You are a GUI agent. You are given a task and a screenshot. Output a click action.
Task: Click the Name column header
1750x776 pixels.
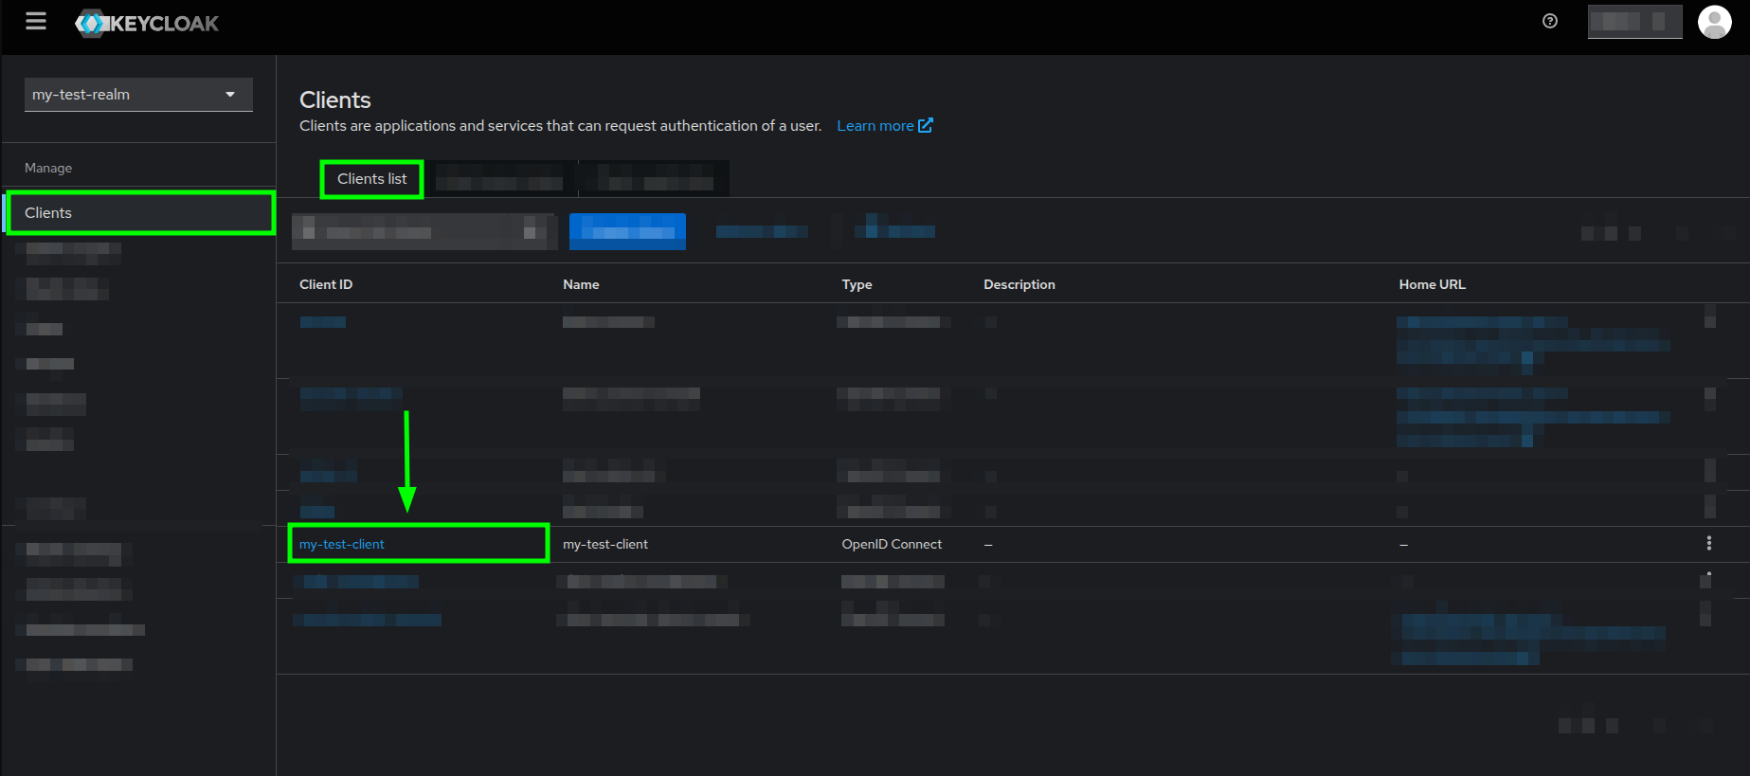tap(581, 284)
